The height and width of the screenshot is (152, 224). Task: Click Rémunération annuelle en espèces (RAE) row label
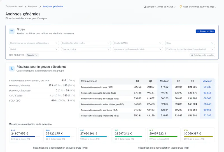pyautogui.click(x=100, y=99)
